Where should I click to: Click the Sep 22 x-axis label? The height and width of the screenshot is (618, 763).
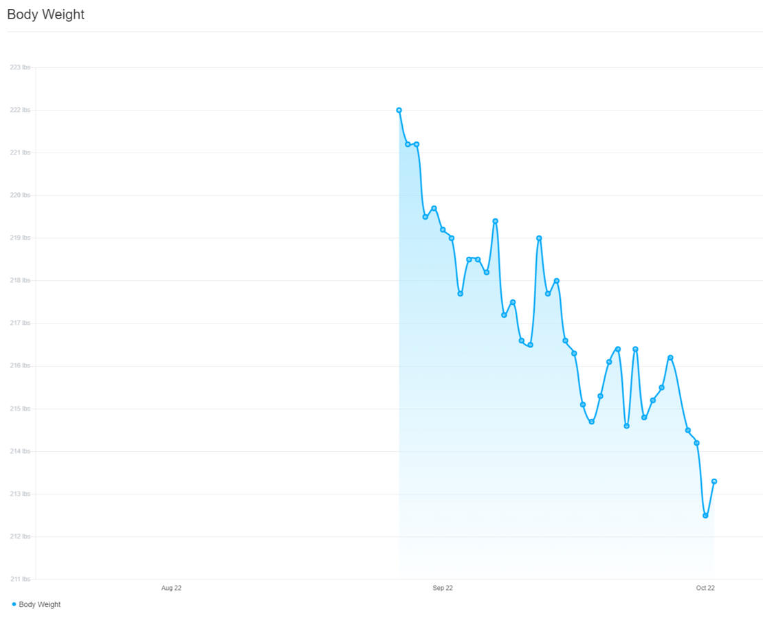point(443,588)
